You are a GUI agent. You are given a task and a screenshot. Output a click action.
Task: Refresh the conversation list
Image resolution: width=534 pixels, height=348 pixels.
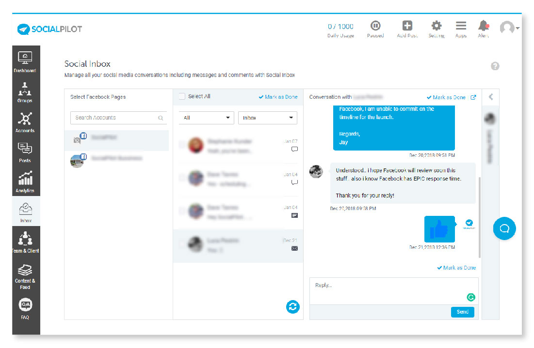(293, 307)
